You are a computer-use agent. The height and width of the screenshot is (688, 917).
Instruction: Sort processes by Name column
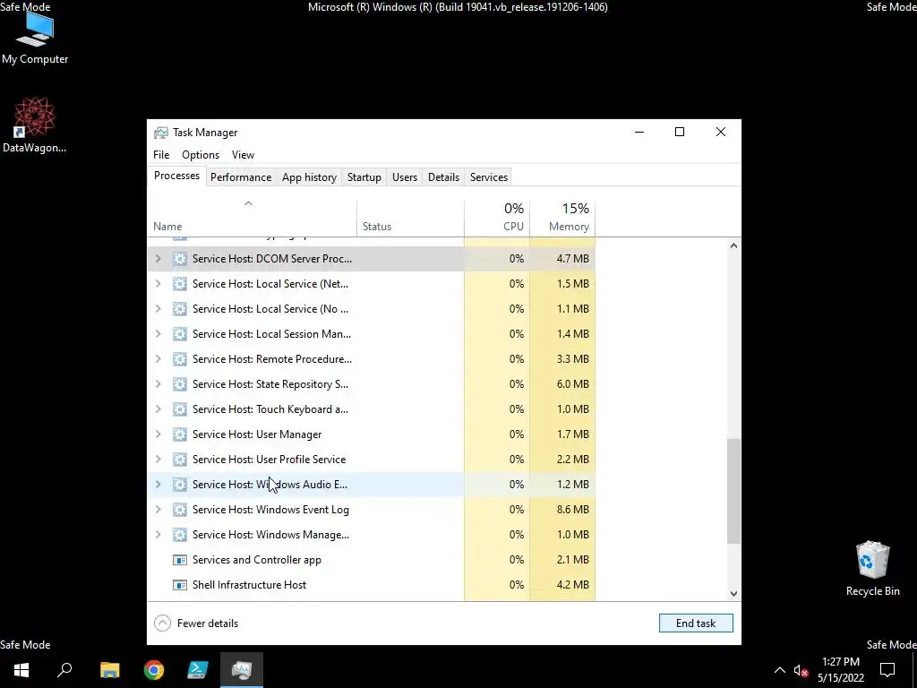(x=252, y=218)
